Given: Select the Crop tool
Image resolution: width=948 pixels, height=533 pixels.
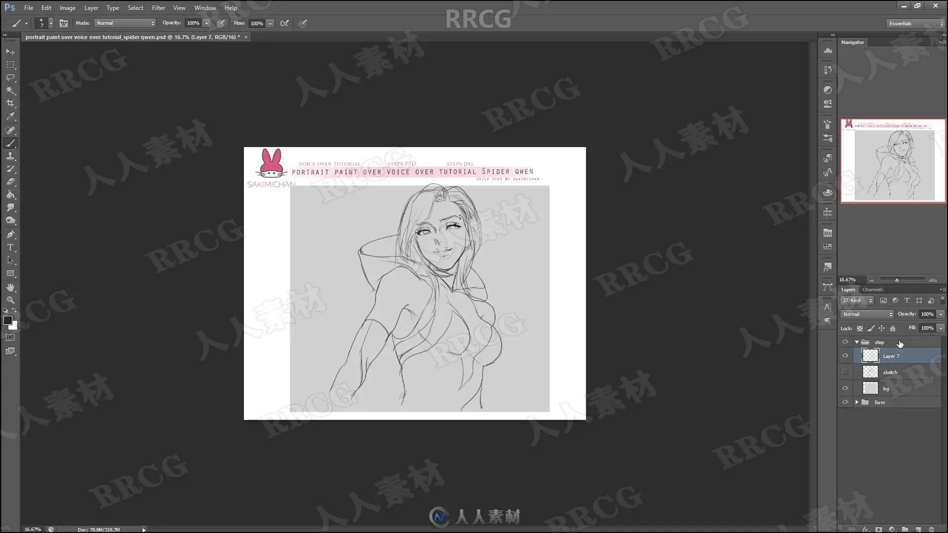Looking at the screenshot, I should (10, 103).
